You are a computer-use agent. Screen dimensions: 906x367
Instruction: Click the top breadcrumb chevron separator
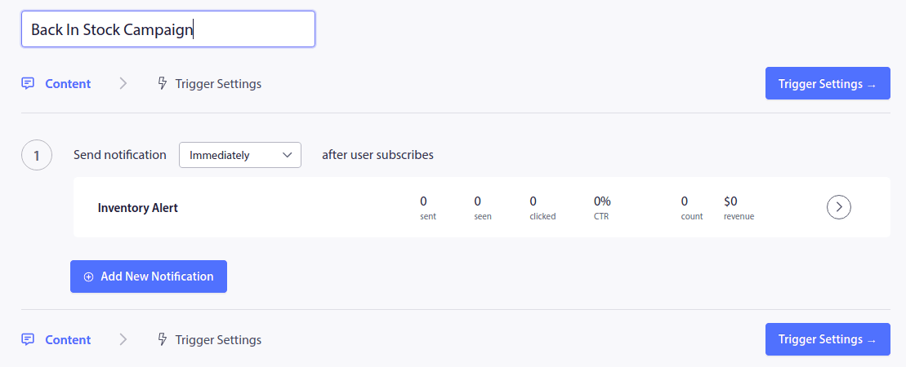pyautogui.click(x=123, y=83)
